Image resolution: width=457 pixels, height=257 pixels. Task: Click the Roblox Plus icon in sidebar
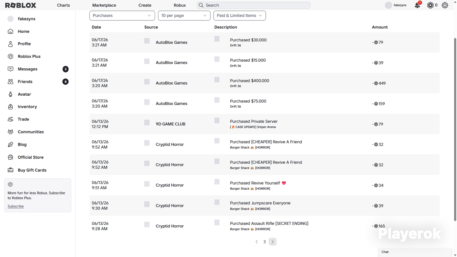click(11, 57)
